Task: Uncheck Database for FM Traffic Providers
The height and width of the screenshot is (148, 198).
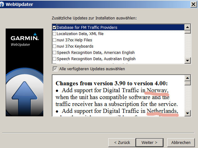Action: pyautogui.click(x=55, y=28)
